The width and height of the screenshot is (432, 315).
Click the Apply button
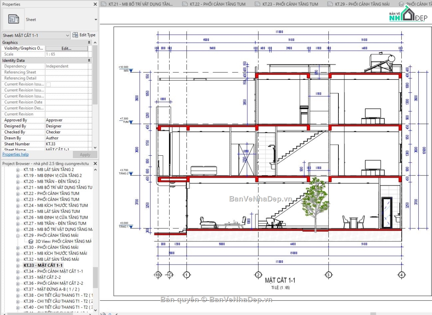tap(85, 155)
